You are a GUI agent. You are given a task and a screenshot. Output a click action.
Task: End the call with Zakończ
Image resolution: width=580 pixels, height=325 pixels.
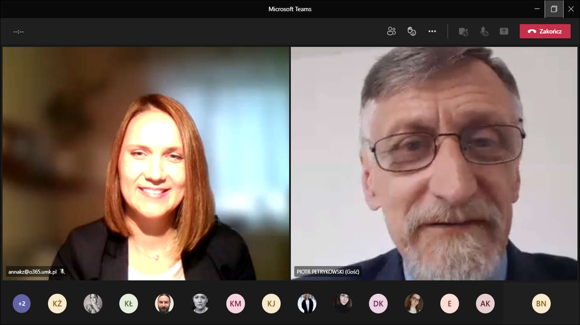click(x=545, y=31)
